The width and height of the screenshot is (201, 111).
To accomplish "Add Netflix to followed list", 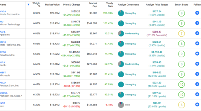I will [x=197, y=64].
